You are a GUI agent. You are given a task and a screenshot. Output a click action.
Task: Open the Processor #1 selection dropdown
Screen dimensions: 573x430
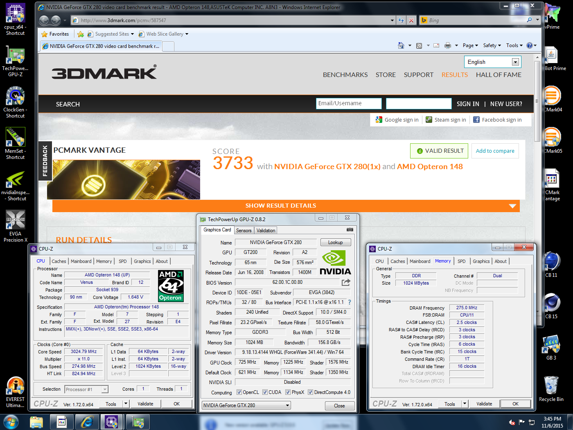[x=86, y=389]
